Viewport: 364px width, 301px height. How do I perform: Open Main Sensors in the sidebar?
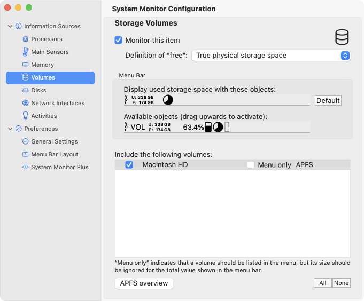pos(50,52)
